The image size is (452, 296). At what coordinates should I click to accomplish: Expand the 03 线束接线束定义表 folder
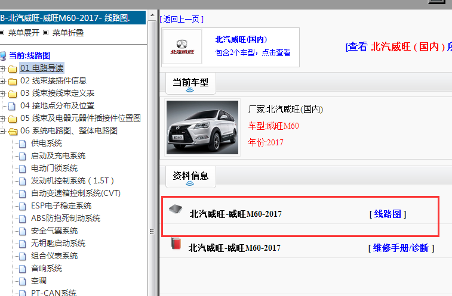click(2, 94)
